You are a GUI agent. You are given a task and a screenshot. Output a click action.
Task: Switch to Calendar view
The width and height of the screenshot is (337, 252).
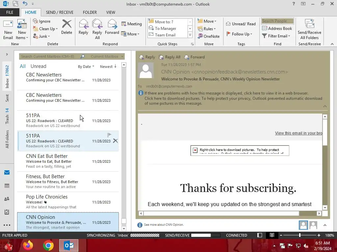click(7, 186)
